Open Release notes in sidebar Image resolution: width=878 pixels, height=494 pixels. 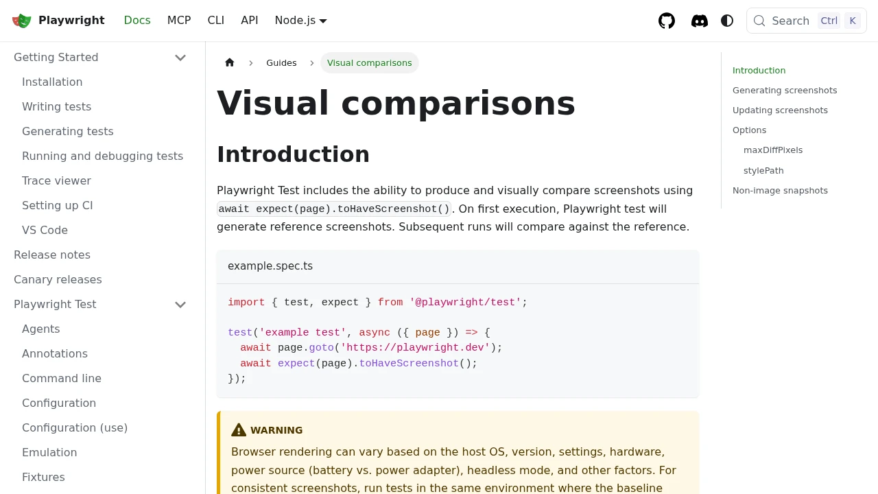(52, 255)
